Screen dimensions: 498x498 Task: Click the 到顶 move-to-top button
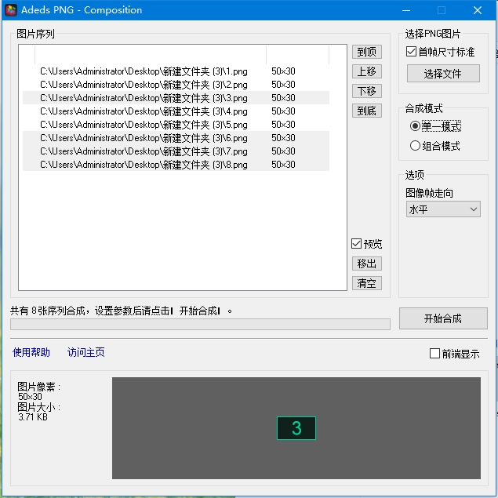pos(366,52)
